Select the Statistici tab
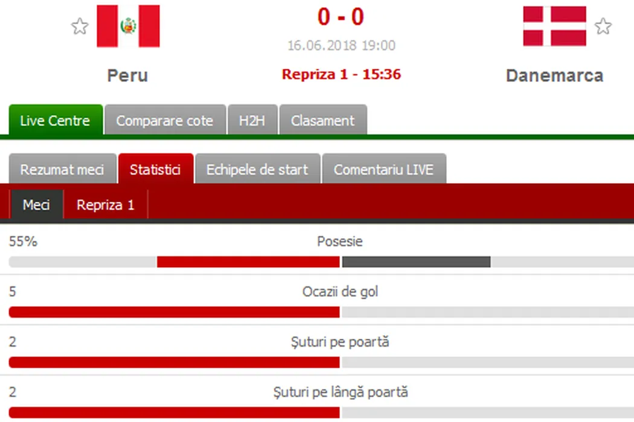This screenshot has width=634, height=422. click(155, 169)
